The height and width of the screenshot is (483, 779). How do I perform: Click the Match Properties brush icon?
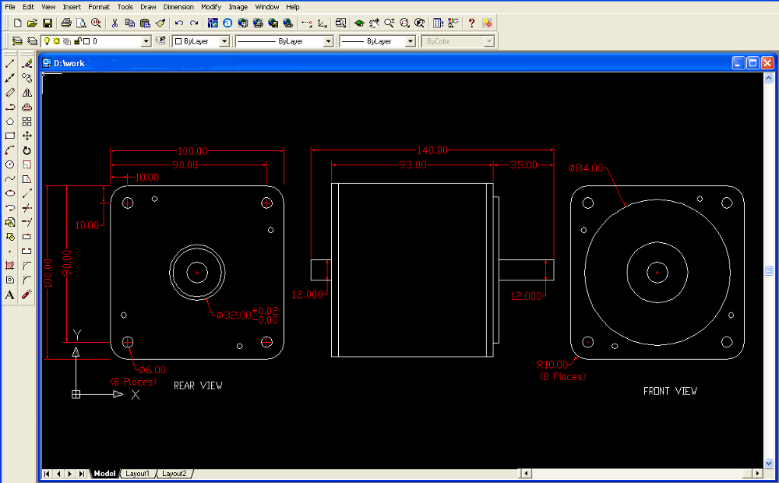160,23
